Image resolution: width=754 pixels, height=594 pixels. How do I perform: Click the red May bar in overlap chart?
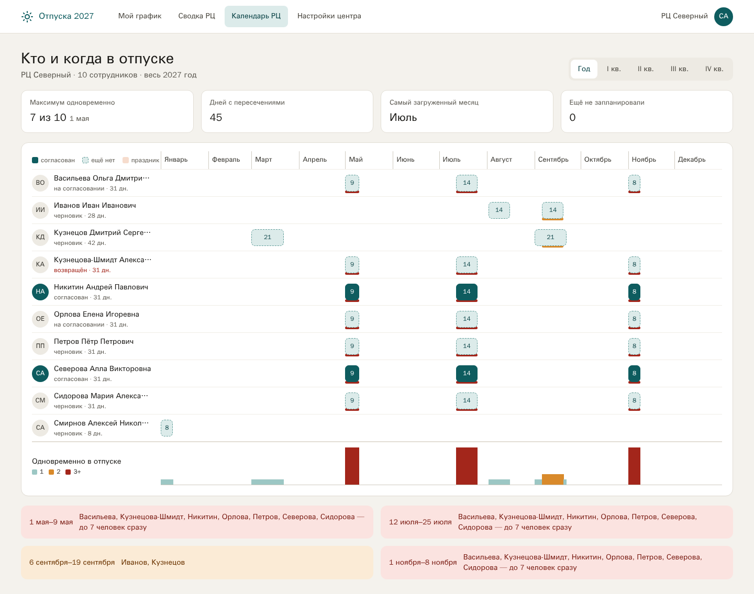coord(352,466)
